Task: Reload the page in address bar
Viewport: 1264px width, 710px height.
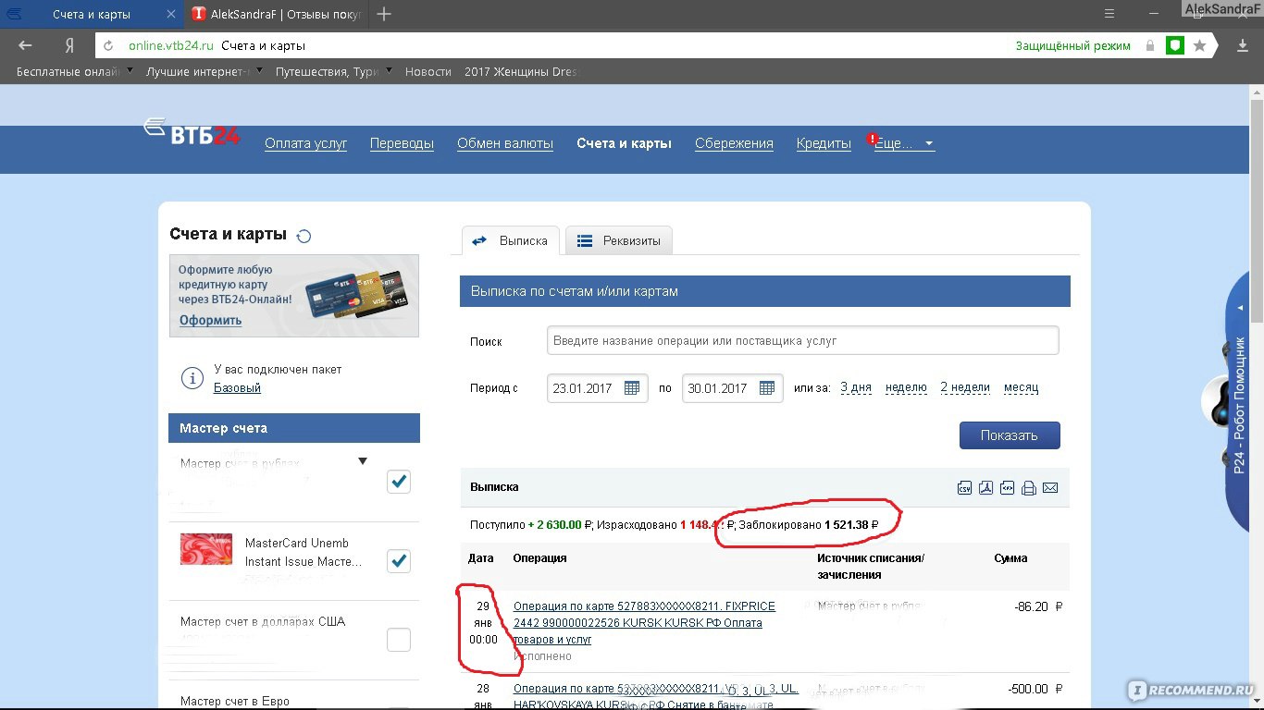Action: pyautogui.click(x=108, y=45)
